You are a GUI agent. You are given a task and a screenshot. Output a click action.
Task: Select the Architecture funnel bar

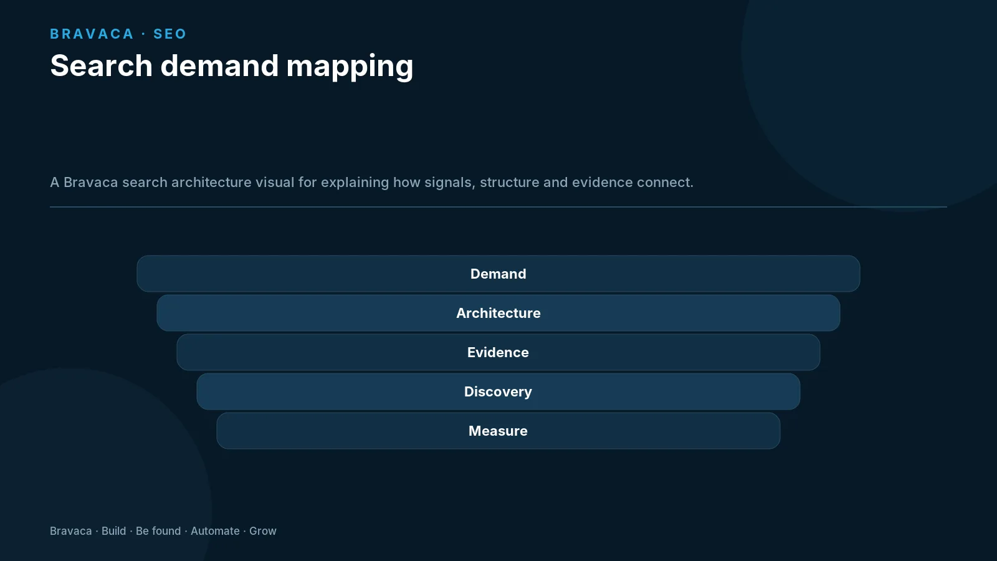(499, 313)
